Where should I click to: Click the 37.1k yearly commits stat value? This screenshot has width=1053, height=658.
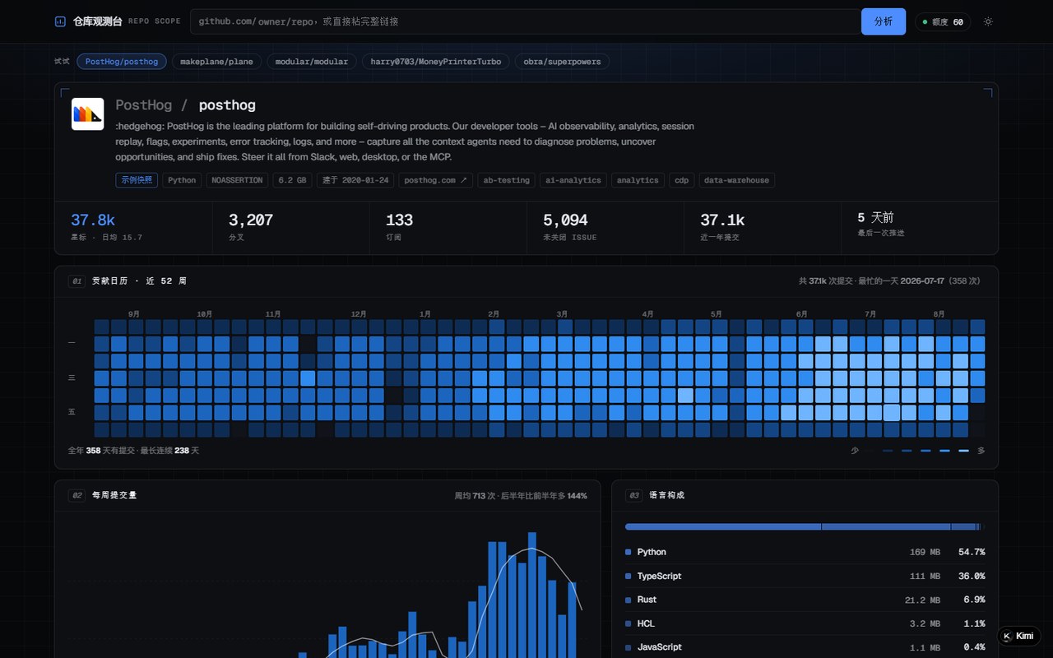(x=722, y=220)
